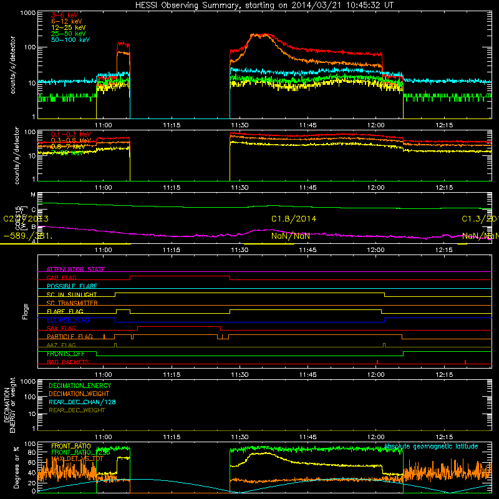
Task: Click the MAX_DET_VS_TOT legend label
Action: pos(77,458)
